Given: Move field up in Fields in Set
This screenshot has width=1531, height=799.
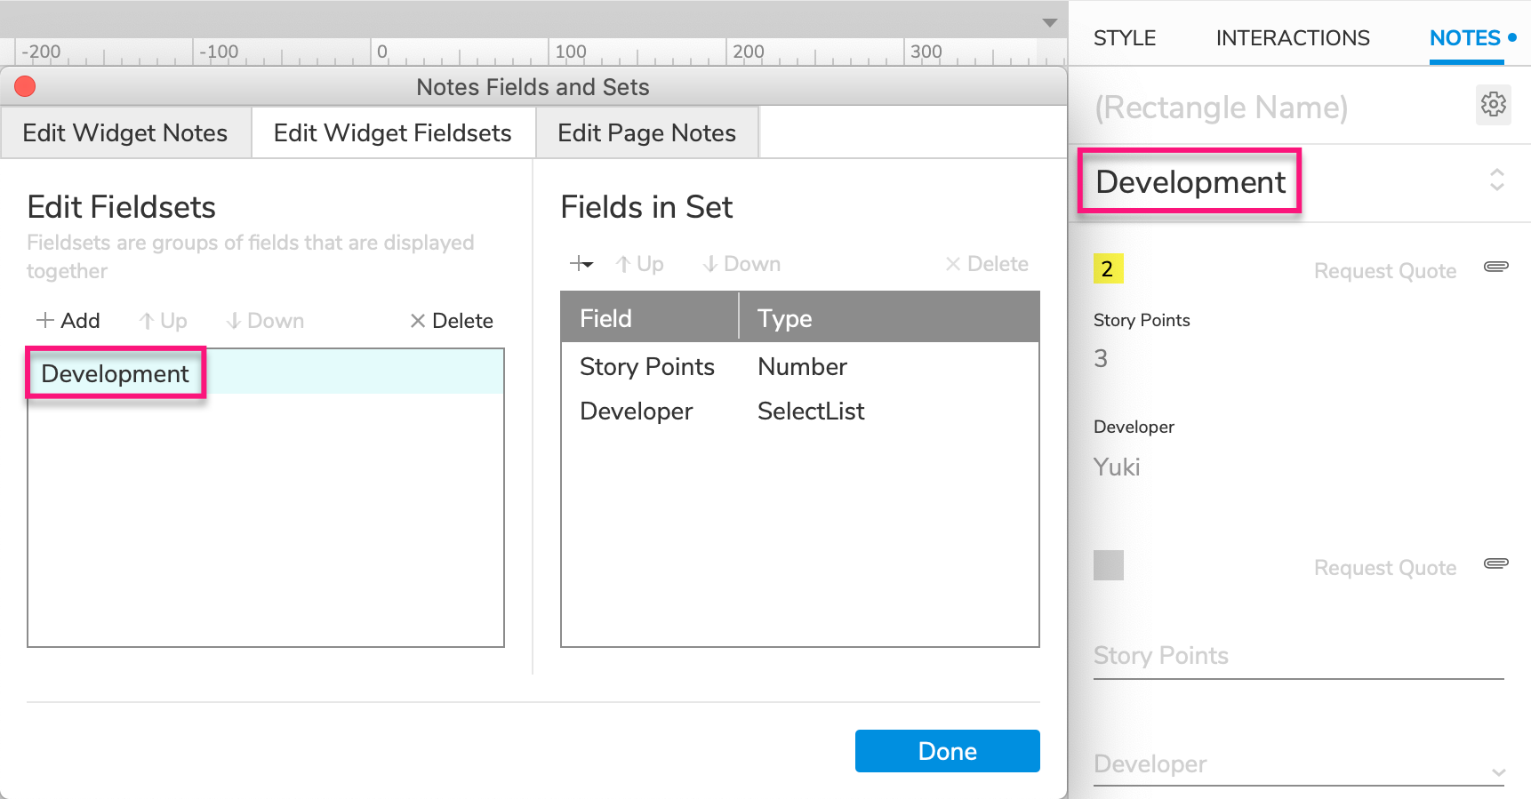Looking at the screenshot, I should coord(639,264).
